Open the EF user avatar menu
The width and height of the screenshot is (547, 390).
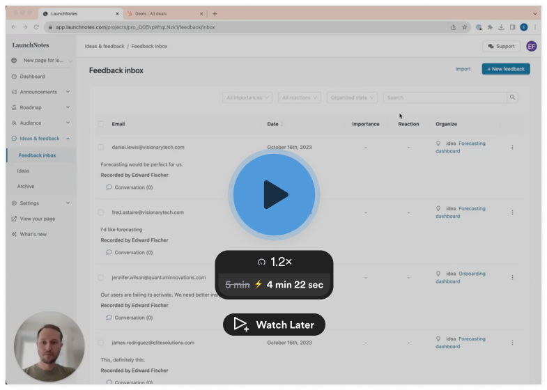coord(531,46)
